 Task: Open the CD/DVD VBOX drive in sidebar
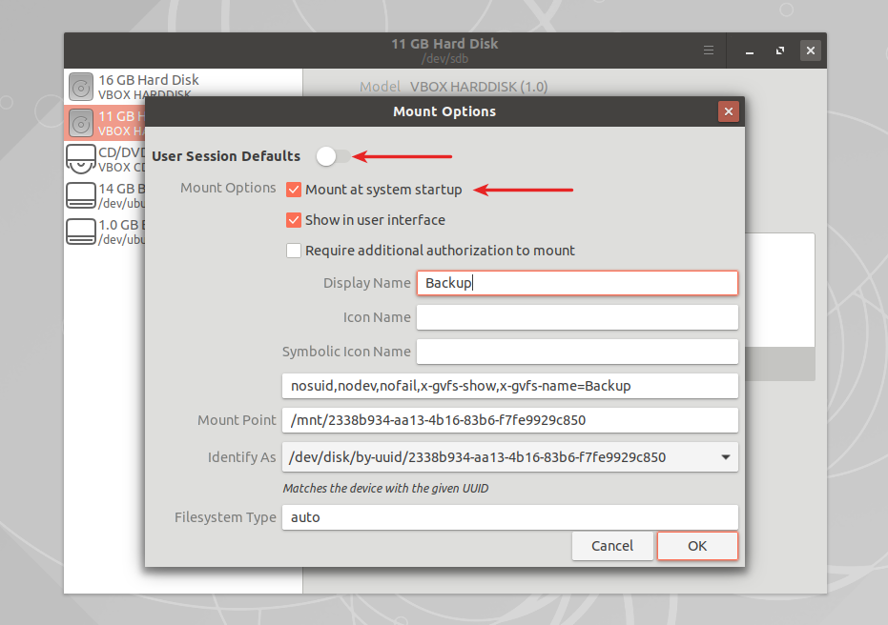coord(80,159)
